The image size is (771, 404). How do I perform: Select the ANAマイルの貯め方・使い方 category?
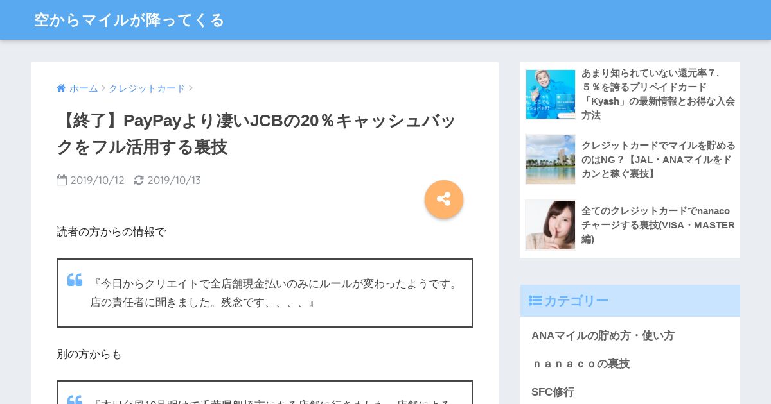(603, 335)
